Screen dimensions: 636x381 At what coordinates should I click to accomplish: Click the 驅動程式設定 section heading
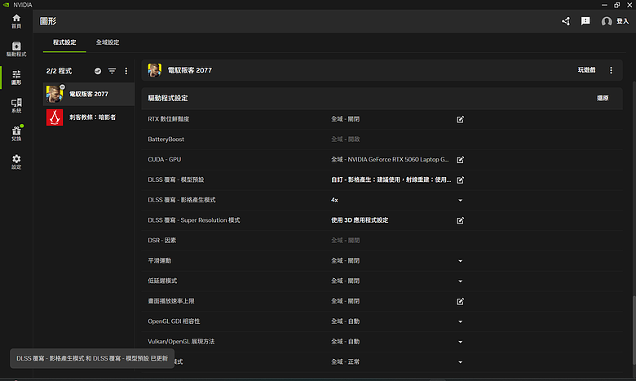[x=167, y=98]
